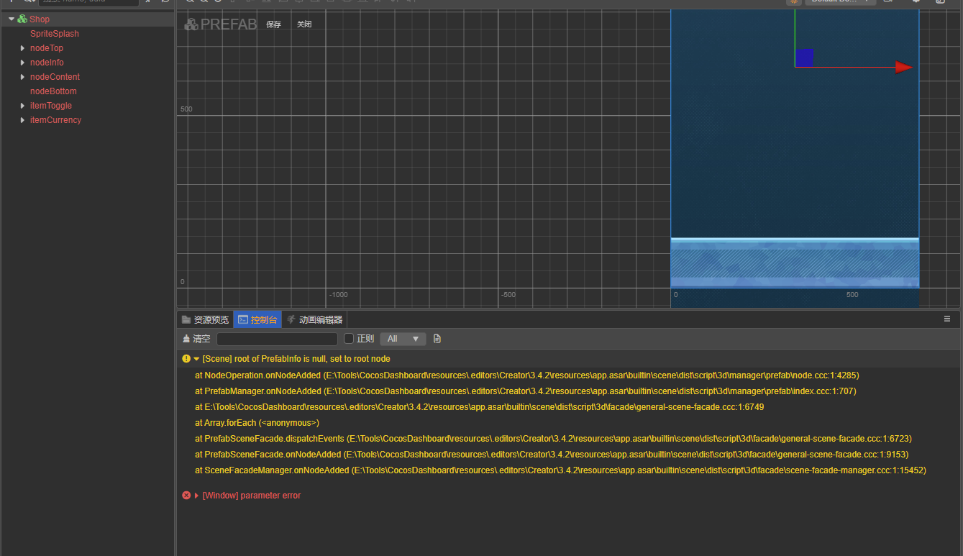Click the 'at Array.forEach (<anonymous>)' stack line

click(x=257, y=423)
